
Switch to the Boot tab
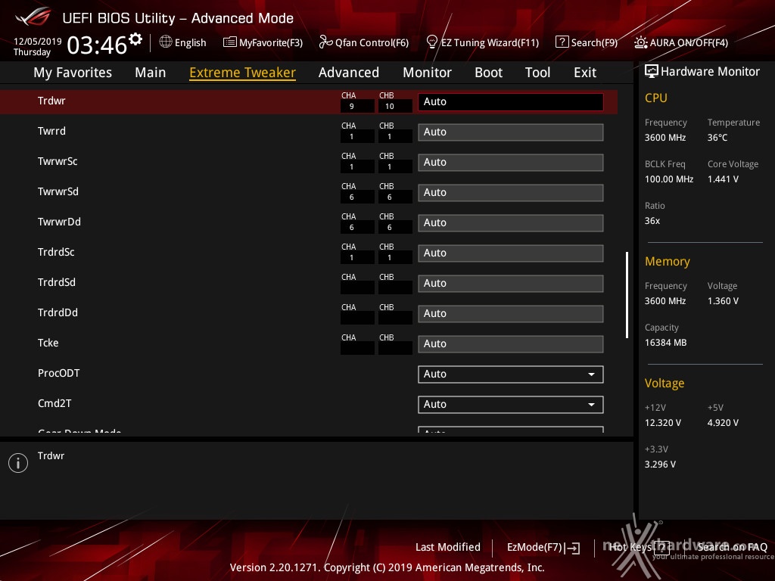pos(488,73)
